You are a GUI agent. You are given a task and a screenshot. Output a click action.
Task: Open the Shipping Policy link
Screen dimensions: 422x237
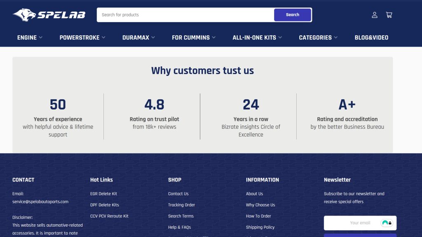pyautogui.click(x=260, y=227)
